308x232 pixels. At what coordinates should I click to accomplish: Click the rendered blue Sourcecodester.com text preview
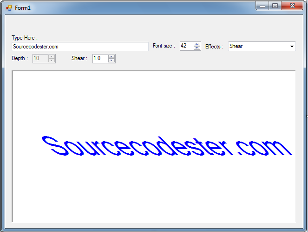point(167,146)
